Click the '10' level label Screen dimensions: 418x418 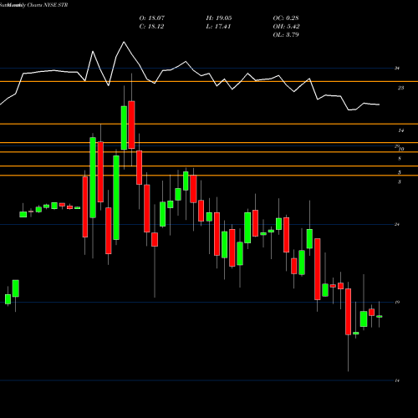pyautogui.click(x=401, y=149)
